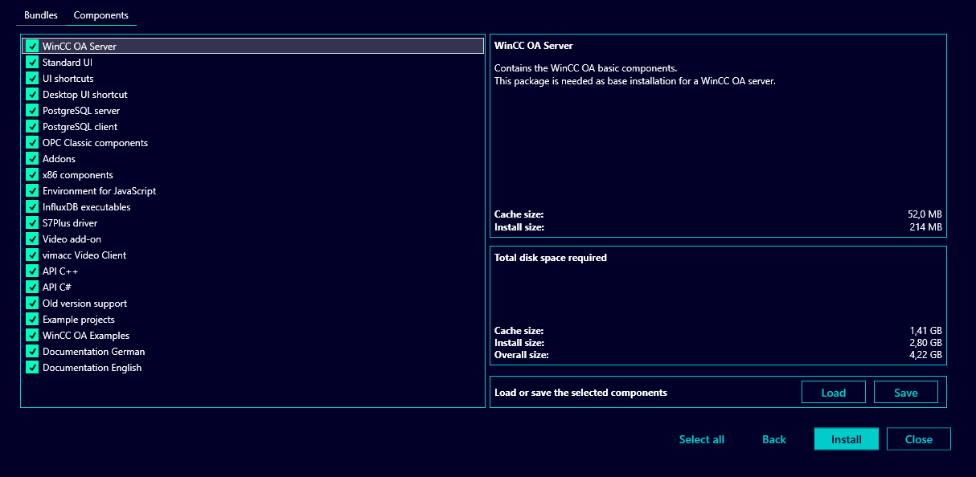Disable the OPC Classic components checkbox
Viewport: 976px width, 477px height.
pos(32,143)
